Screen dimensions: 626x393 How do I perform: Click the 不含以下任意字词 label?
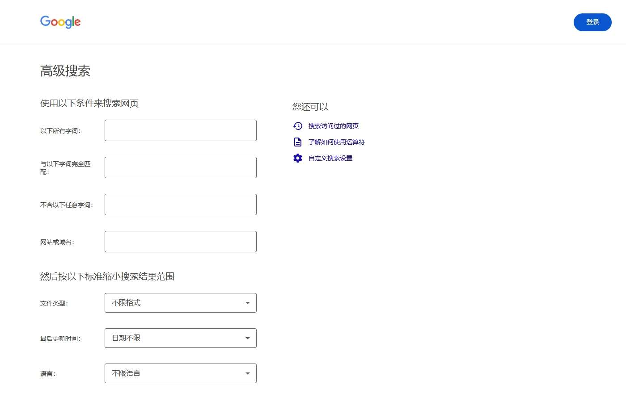[x=67, y=205]
